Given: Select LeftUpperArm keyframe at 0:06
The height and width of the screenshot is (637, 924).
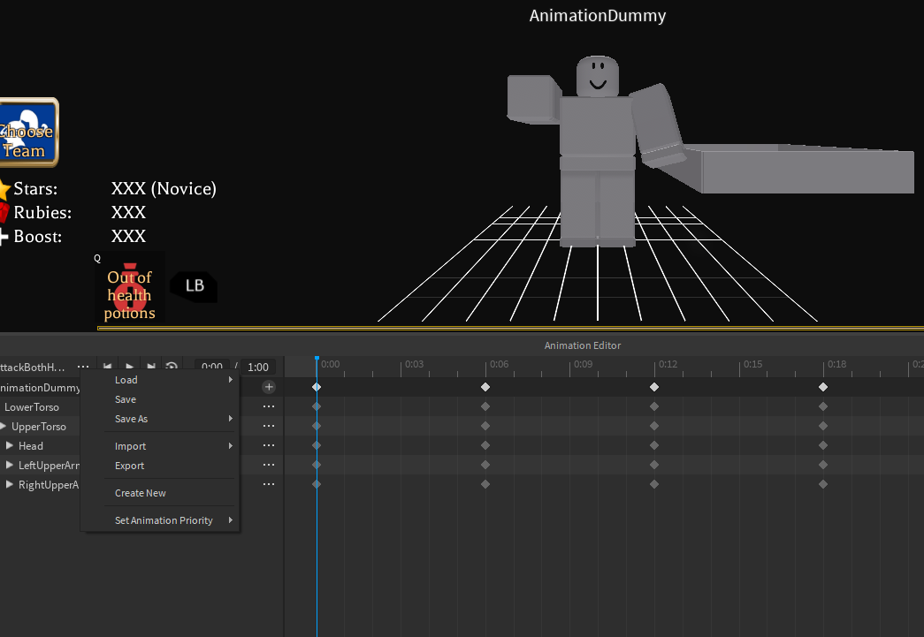Looking at the screenshot, I should [485, 465].
